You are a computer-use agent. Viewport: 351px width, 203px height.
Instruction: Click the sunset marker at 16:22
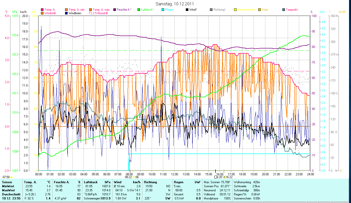(224, 177)
